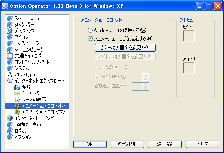The image size is (224, 153).
Task: Open the デスクトップ tree entry
Action: [x=25, y=30]
